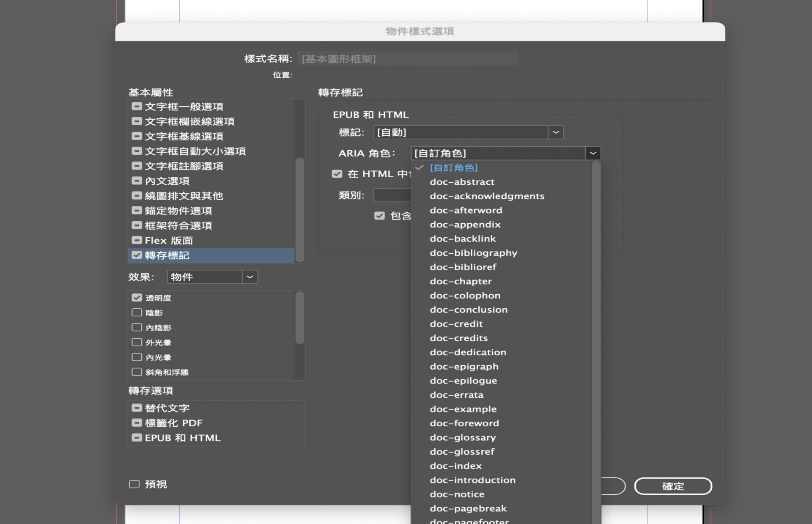Click the effects list scrollbar
This screenshot has height=524, width=812.
click(x=299, y=318)
